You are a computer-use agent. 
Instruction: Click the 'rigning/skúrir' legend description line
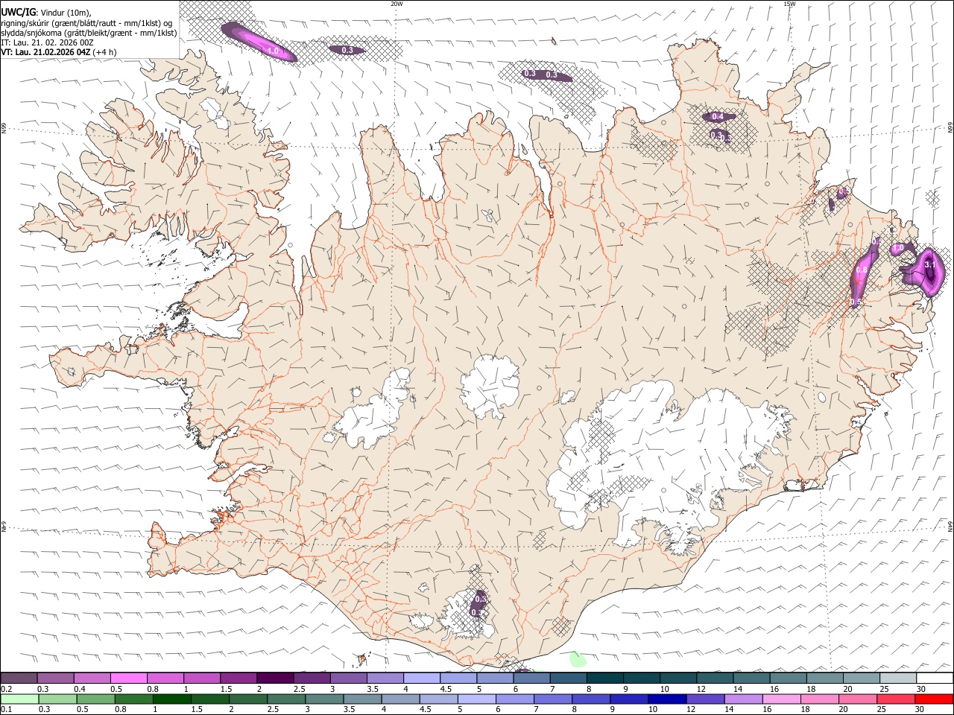pyautogui.click(x=86, y=22)
